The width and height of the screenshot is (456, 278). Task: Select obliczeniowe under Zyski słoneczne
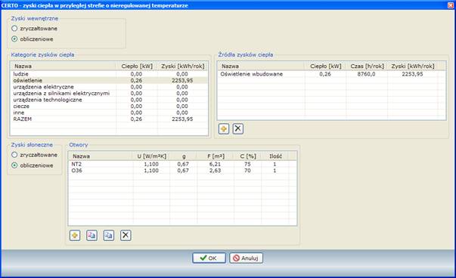pyautogui.click(x=33, y=165)
